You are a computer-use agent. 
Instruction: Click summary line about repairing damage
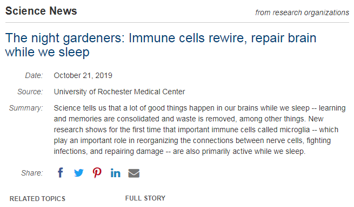point(179,151)
